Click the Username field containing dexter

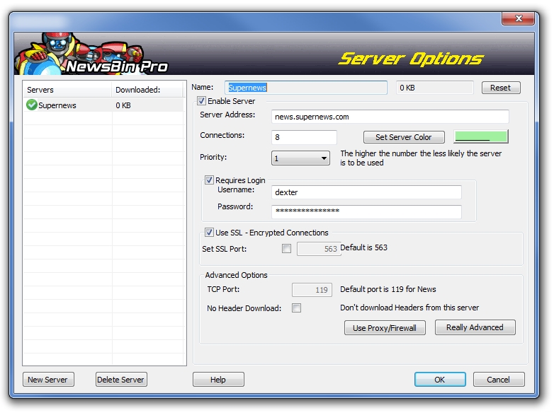pyautogui.click(x=366, y=192)
